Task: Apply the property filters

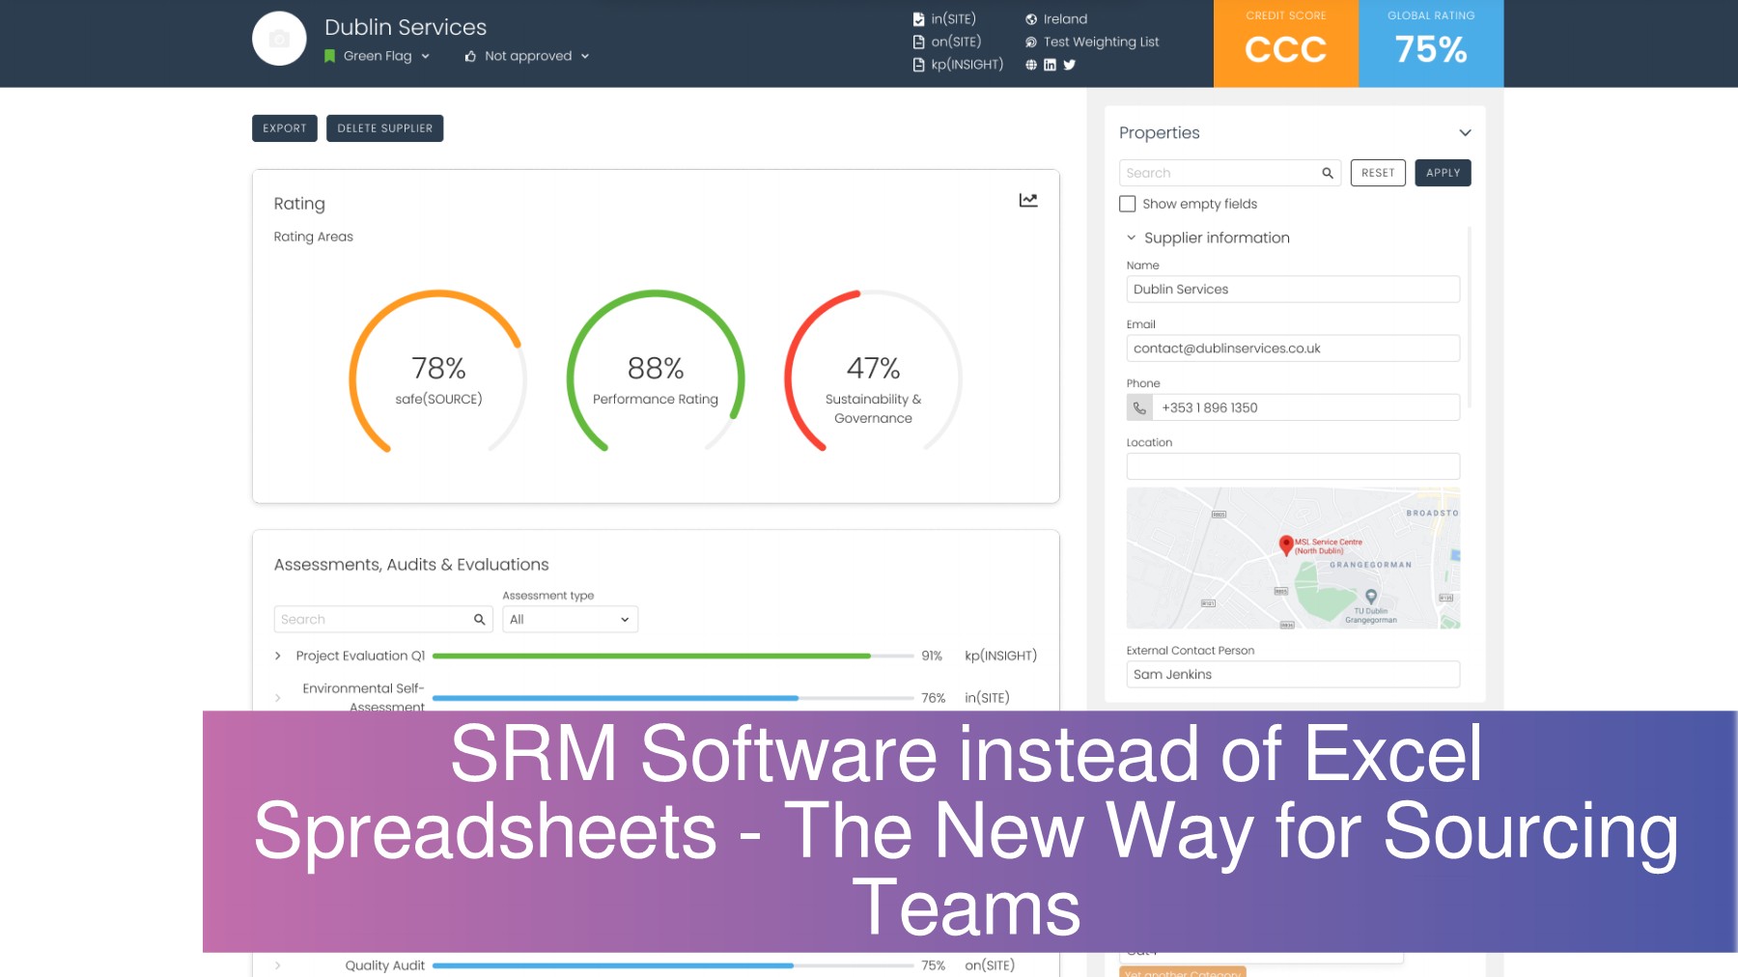Action: (1443, 173)
